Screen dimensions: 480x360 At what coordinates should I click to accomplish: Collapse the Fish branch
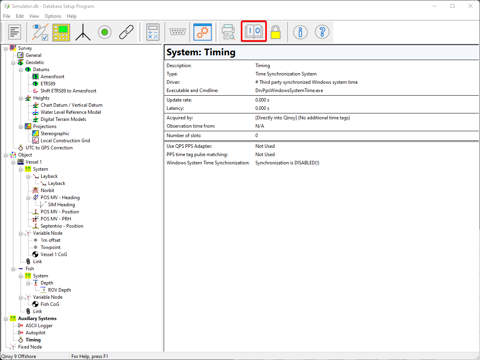13,269
